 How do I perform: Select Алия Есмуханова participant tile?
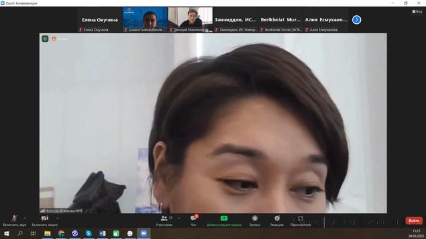(326, 20)
